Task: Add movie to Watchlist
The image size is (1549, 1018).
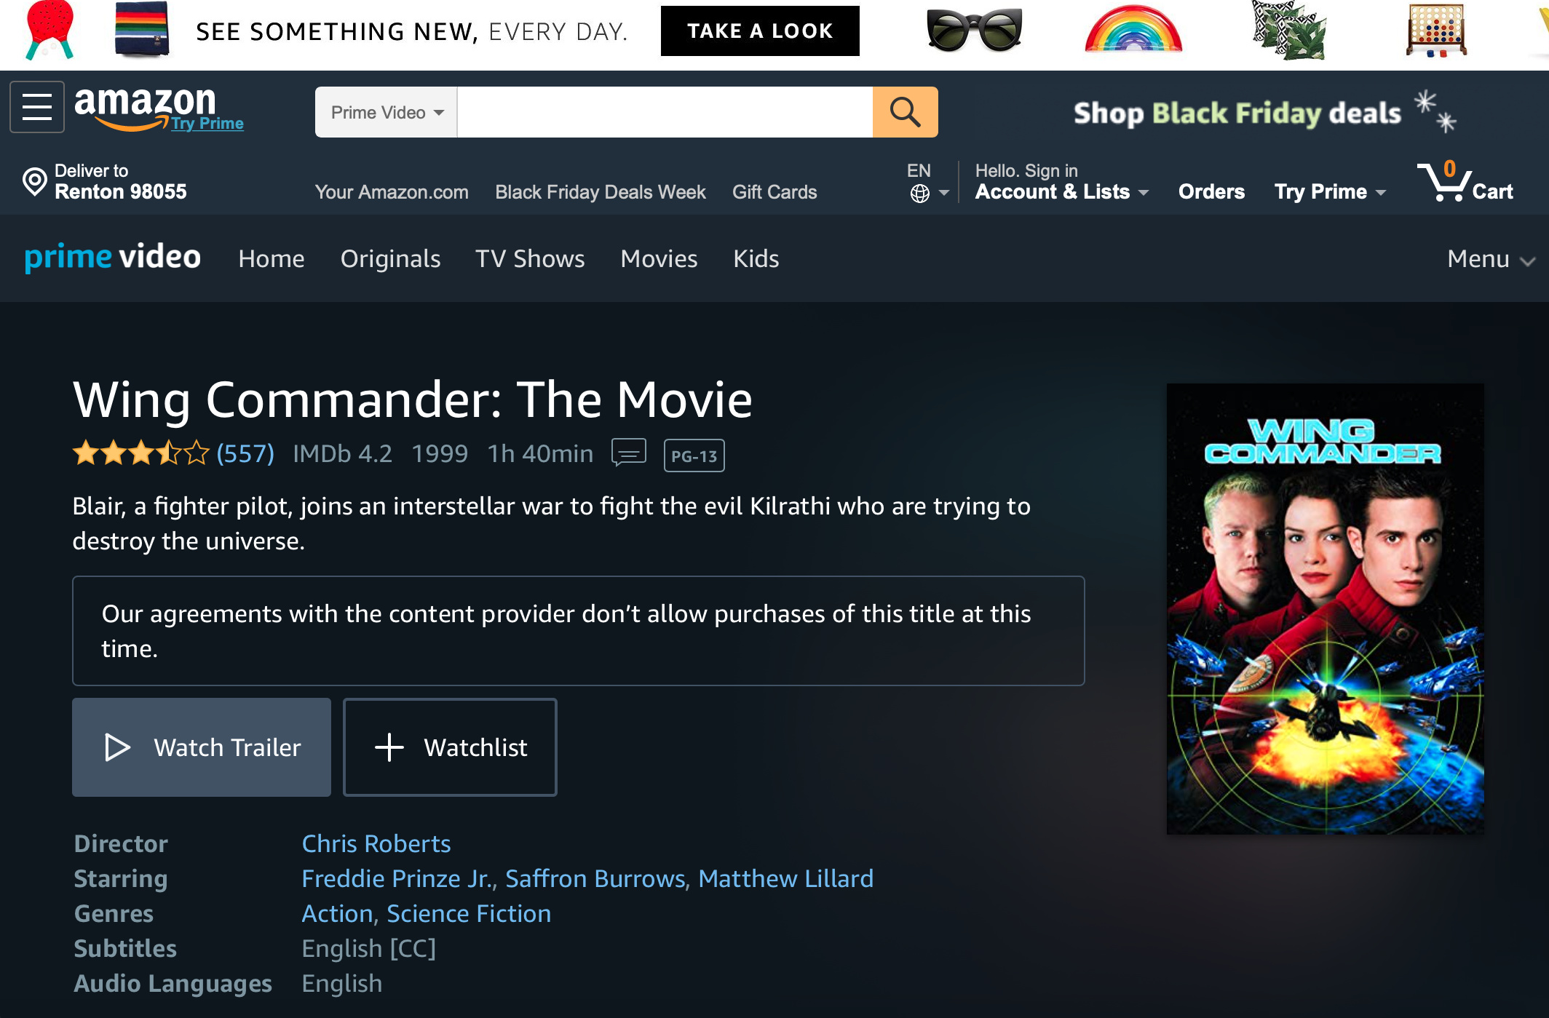Action: click(x=450, y=747)
